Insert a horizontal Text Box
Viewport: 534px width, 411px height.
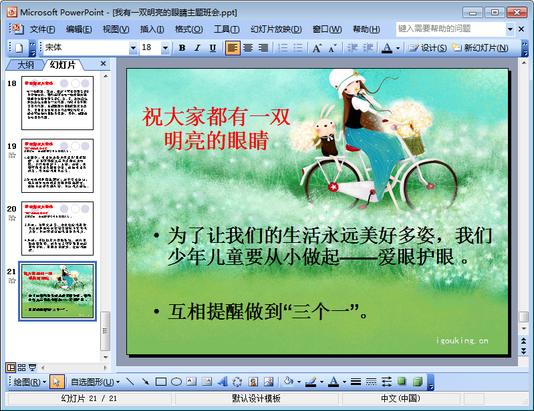191,382
